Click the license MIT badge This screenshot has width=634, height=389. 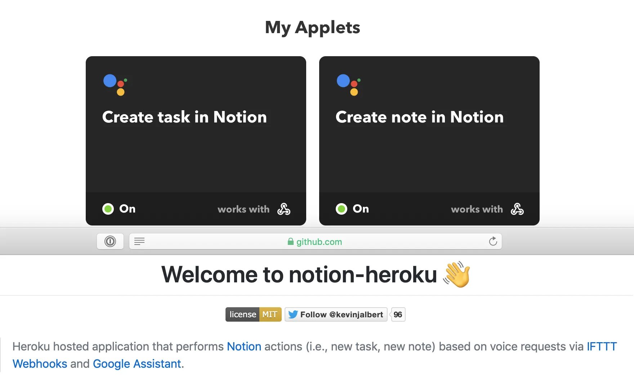pos(253,314)
